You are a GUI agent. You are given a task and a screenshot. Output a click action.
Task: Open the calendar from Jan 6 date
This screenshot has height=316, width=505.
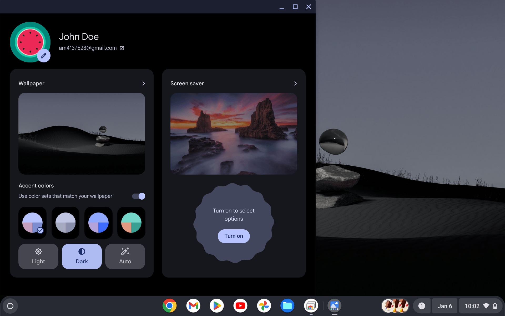445,306
